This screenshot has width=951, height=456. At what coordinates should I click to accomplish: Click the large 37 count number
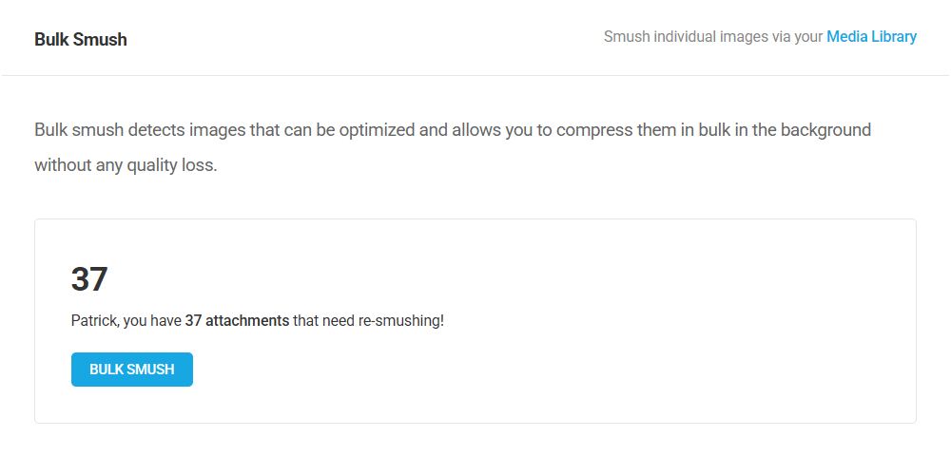pos(89,279)
